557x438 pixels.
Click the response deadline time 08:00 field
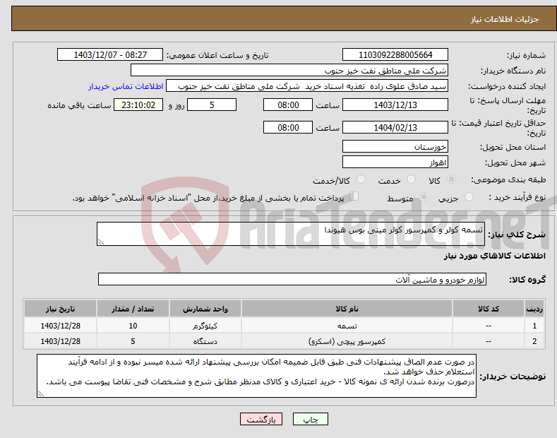pos(288,105)
